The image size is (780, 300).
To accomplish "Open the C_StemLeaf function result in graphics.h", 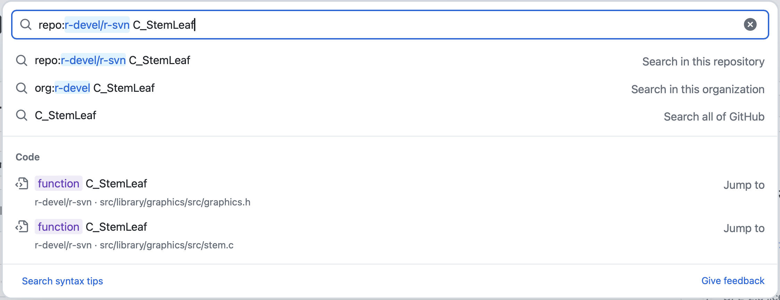I will click(116, 184).
